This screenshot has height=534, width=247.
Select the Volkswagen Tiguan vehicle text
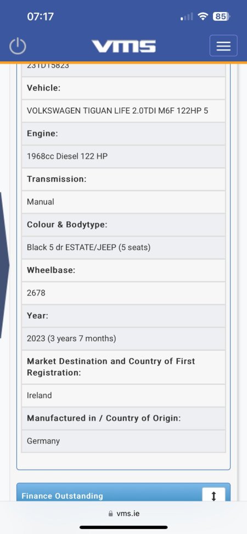117,111
